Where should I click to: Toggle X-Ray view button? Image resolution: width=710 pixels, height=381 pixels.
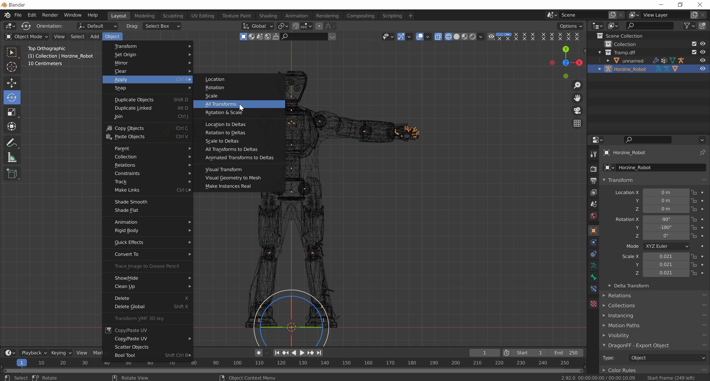(438, 37)
